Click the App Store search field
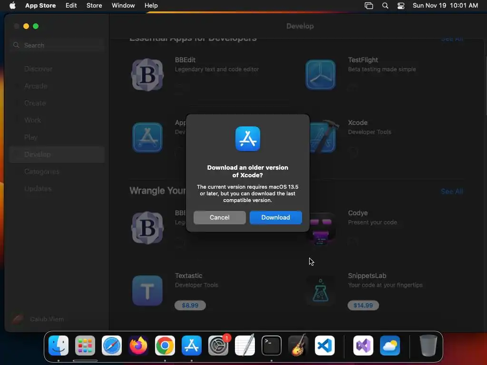This screenshot has width=487, height=365. pyautogui.click(x=57, y=45)
